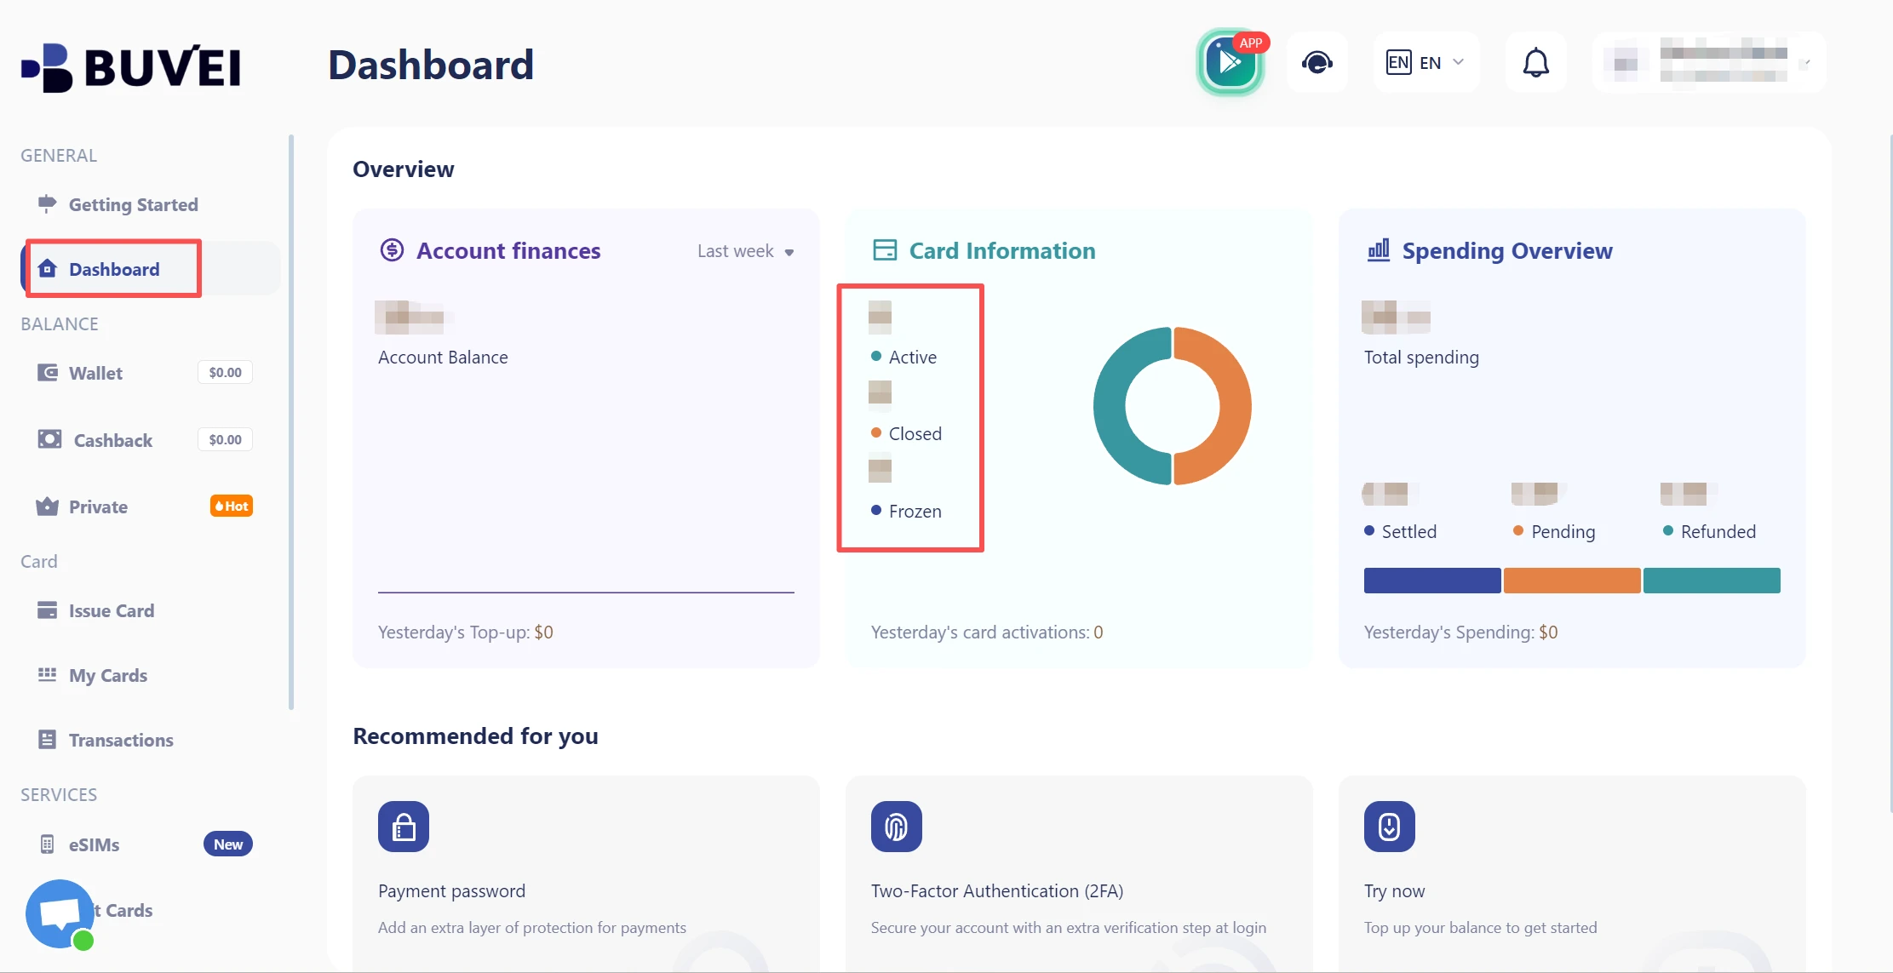Open the notifications bell
The image size is (1893, 973).
[1535, 62]
